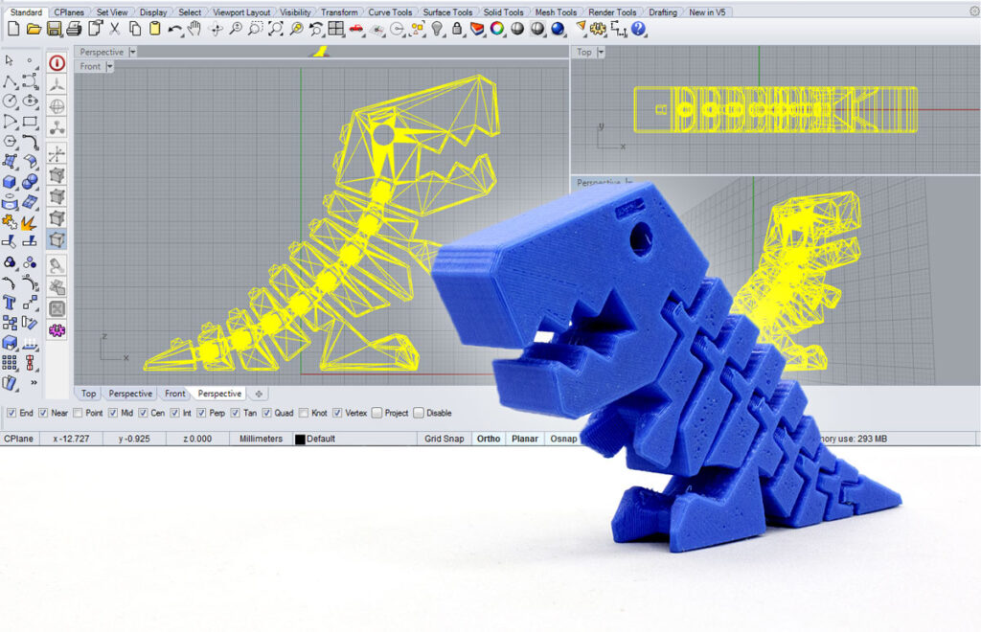Click the black Default layer swatch

click(x=300, y=440)
